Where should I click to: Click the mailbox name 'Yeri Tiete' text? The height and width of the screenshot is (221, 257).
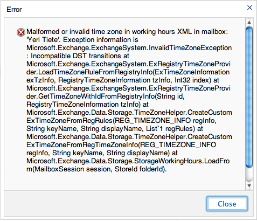tap(43, 39)
